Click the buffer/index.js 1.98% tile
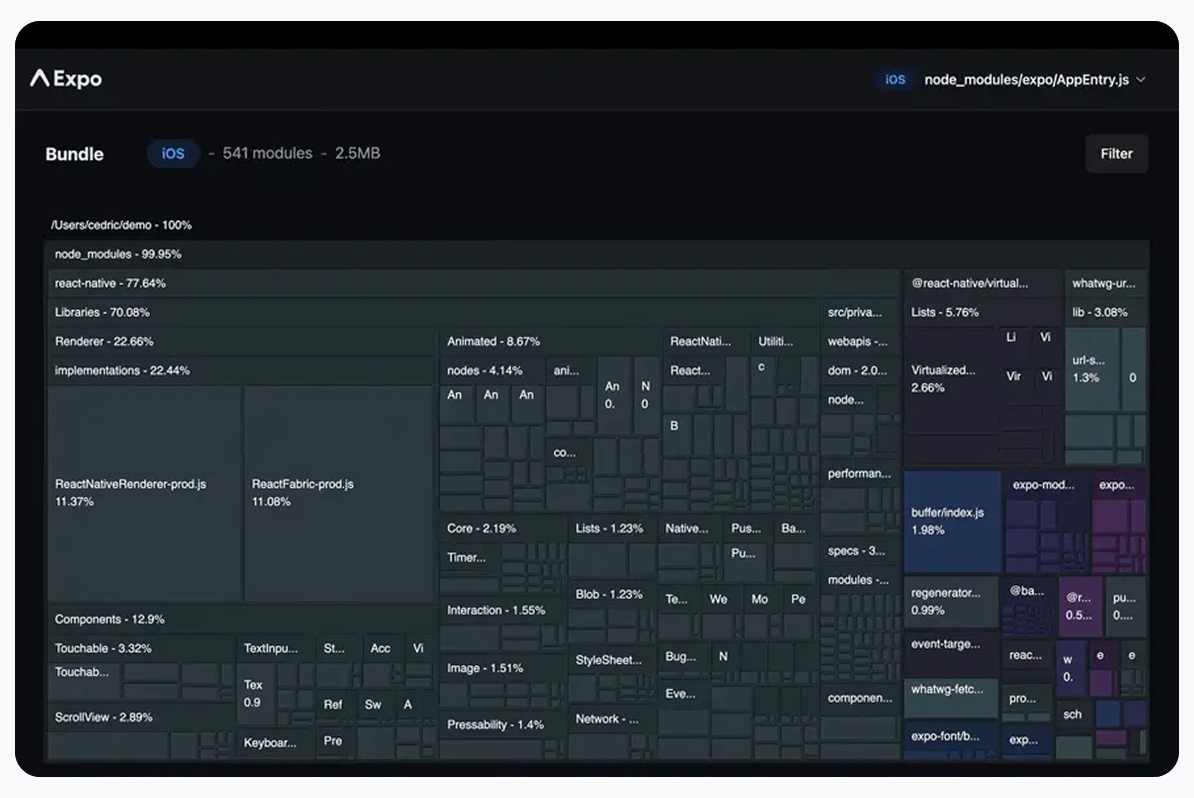 [x=952, y=521]
